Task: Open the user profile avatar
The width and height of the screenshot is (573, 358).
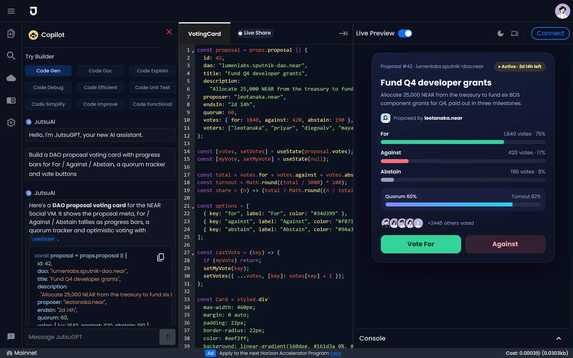Action: pos(562,11)
